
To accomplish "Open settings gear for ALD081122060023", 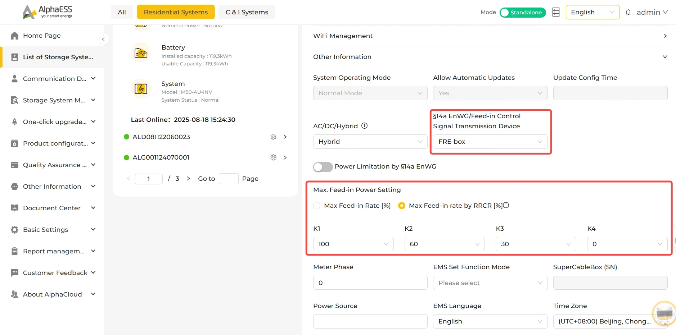I will (x=273, y=137).
